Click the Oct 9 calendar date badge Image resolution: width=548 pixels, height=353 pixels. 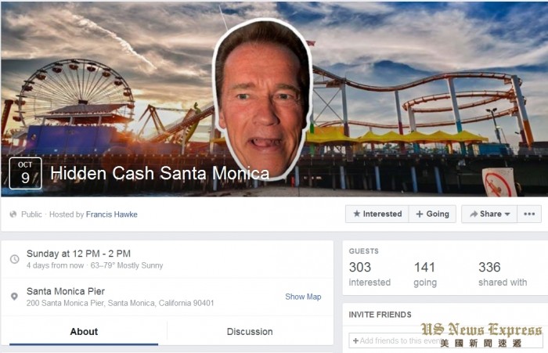pos(25,173)
